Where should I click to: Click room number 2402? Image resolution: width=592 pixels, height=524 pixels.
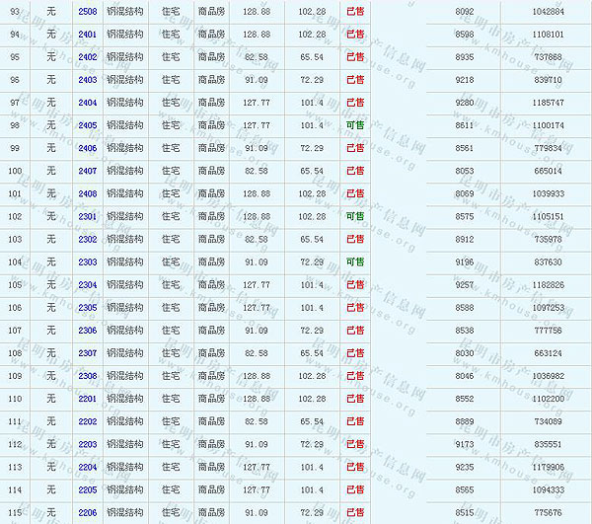click(88, 57)
